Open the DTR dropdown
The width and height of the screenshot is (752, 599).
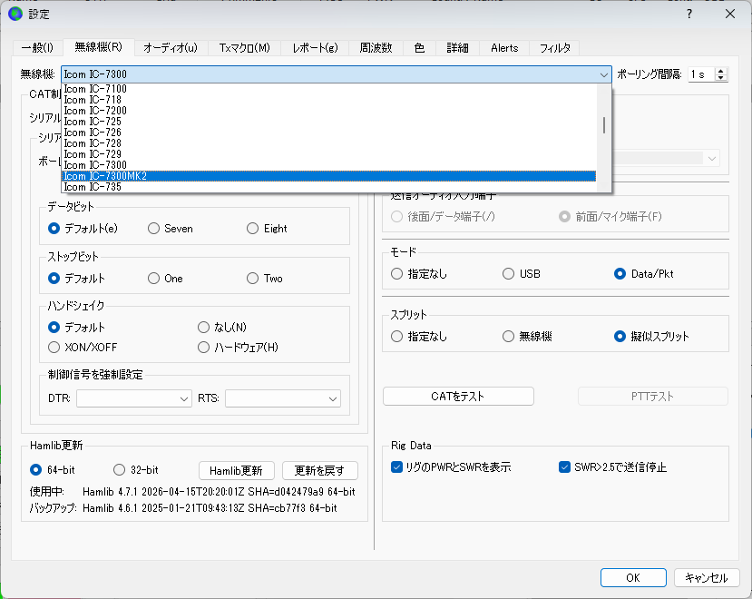click(134, 398)
